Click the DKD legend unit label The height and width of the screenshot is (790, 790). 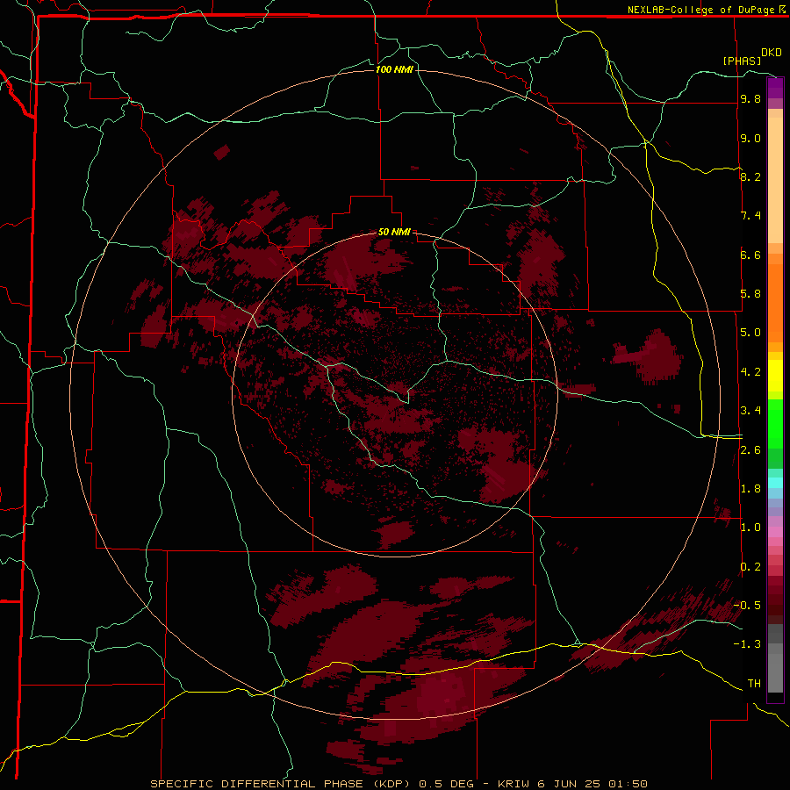tap(772, 53)
